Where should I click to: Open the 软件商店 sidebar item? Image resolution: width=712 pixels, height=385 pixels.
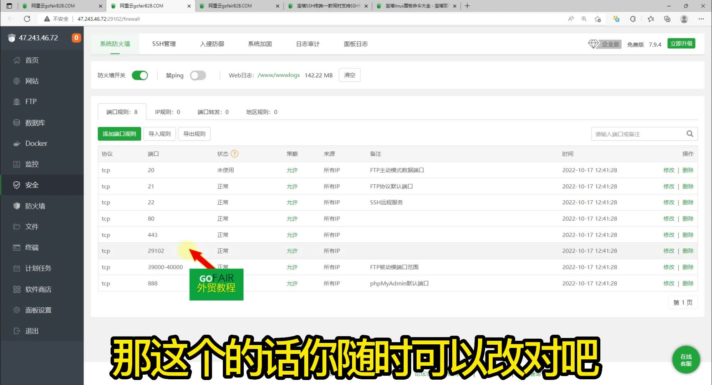(x=42, y=289)
